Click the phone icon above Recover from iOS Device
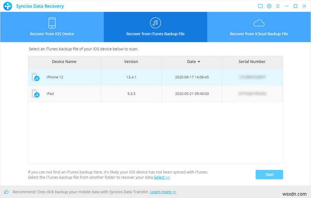311x198 pixels. click(x=52, y=23)
